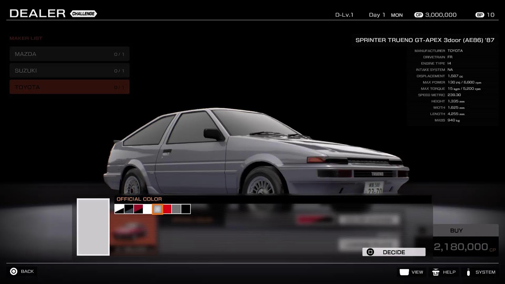
Task: Click the square icon beside DECIDE
Action: pyautogui.click(x=370, y=252)
